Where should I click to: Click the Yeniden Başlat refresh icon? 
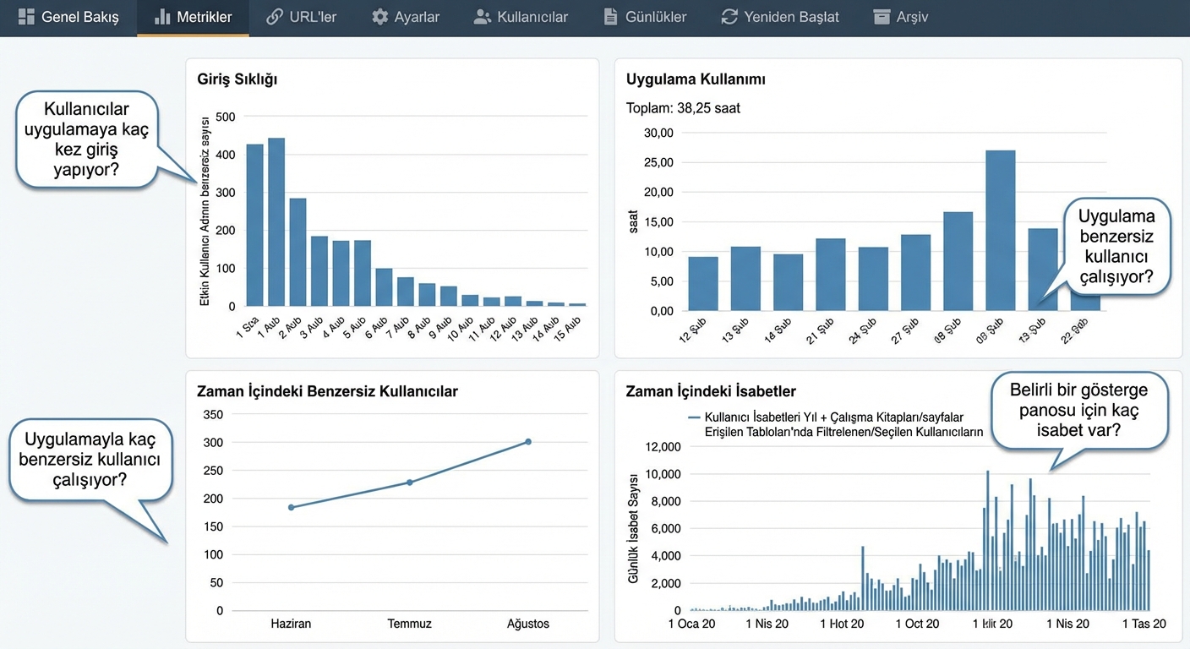coord(729,17)
